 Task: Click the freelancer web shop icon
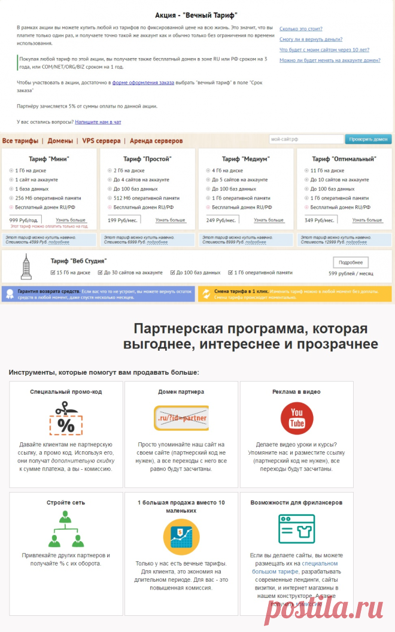(297, 529)
